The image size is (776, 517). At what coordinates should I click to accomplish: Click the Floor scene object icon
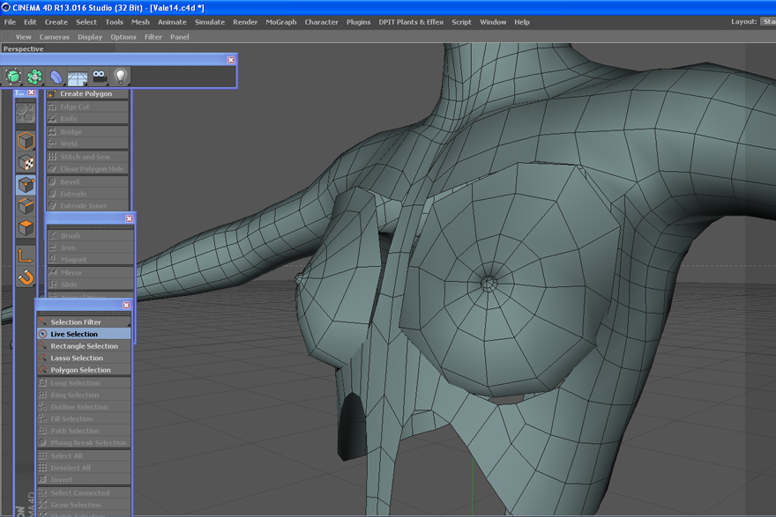(x=78, y=78)
